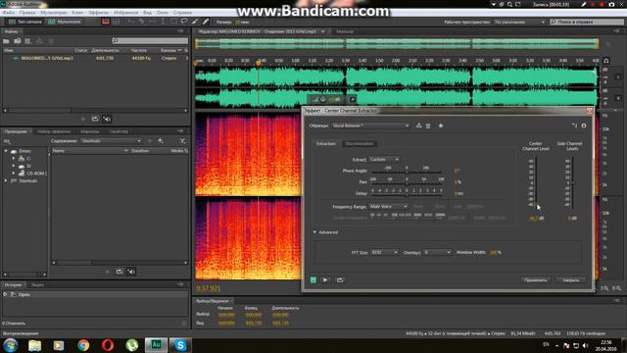Select the MAGOMED mp3 file row
Screen dimensions: 627x353
tap(95, 58)
